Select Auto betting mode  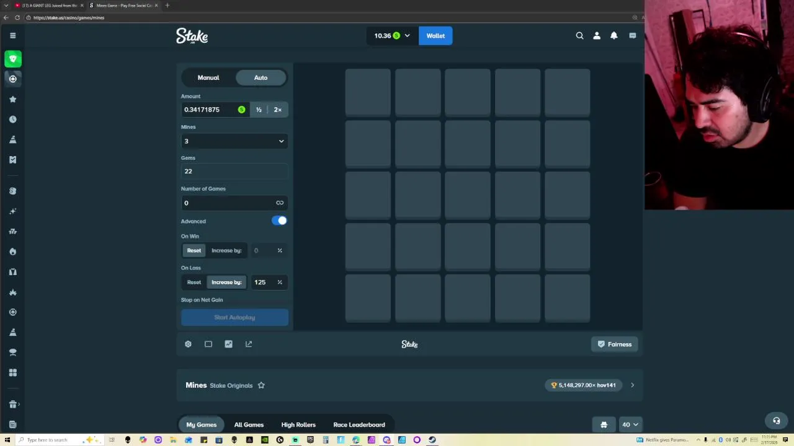(261, 77)
